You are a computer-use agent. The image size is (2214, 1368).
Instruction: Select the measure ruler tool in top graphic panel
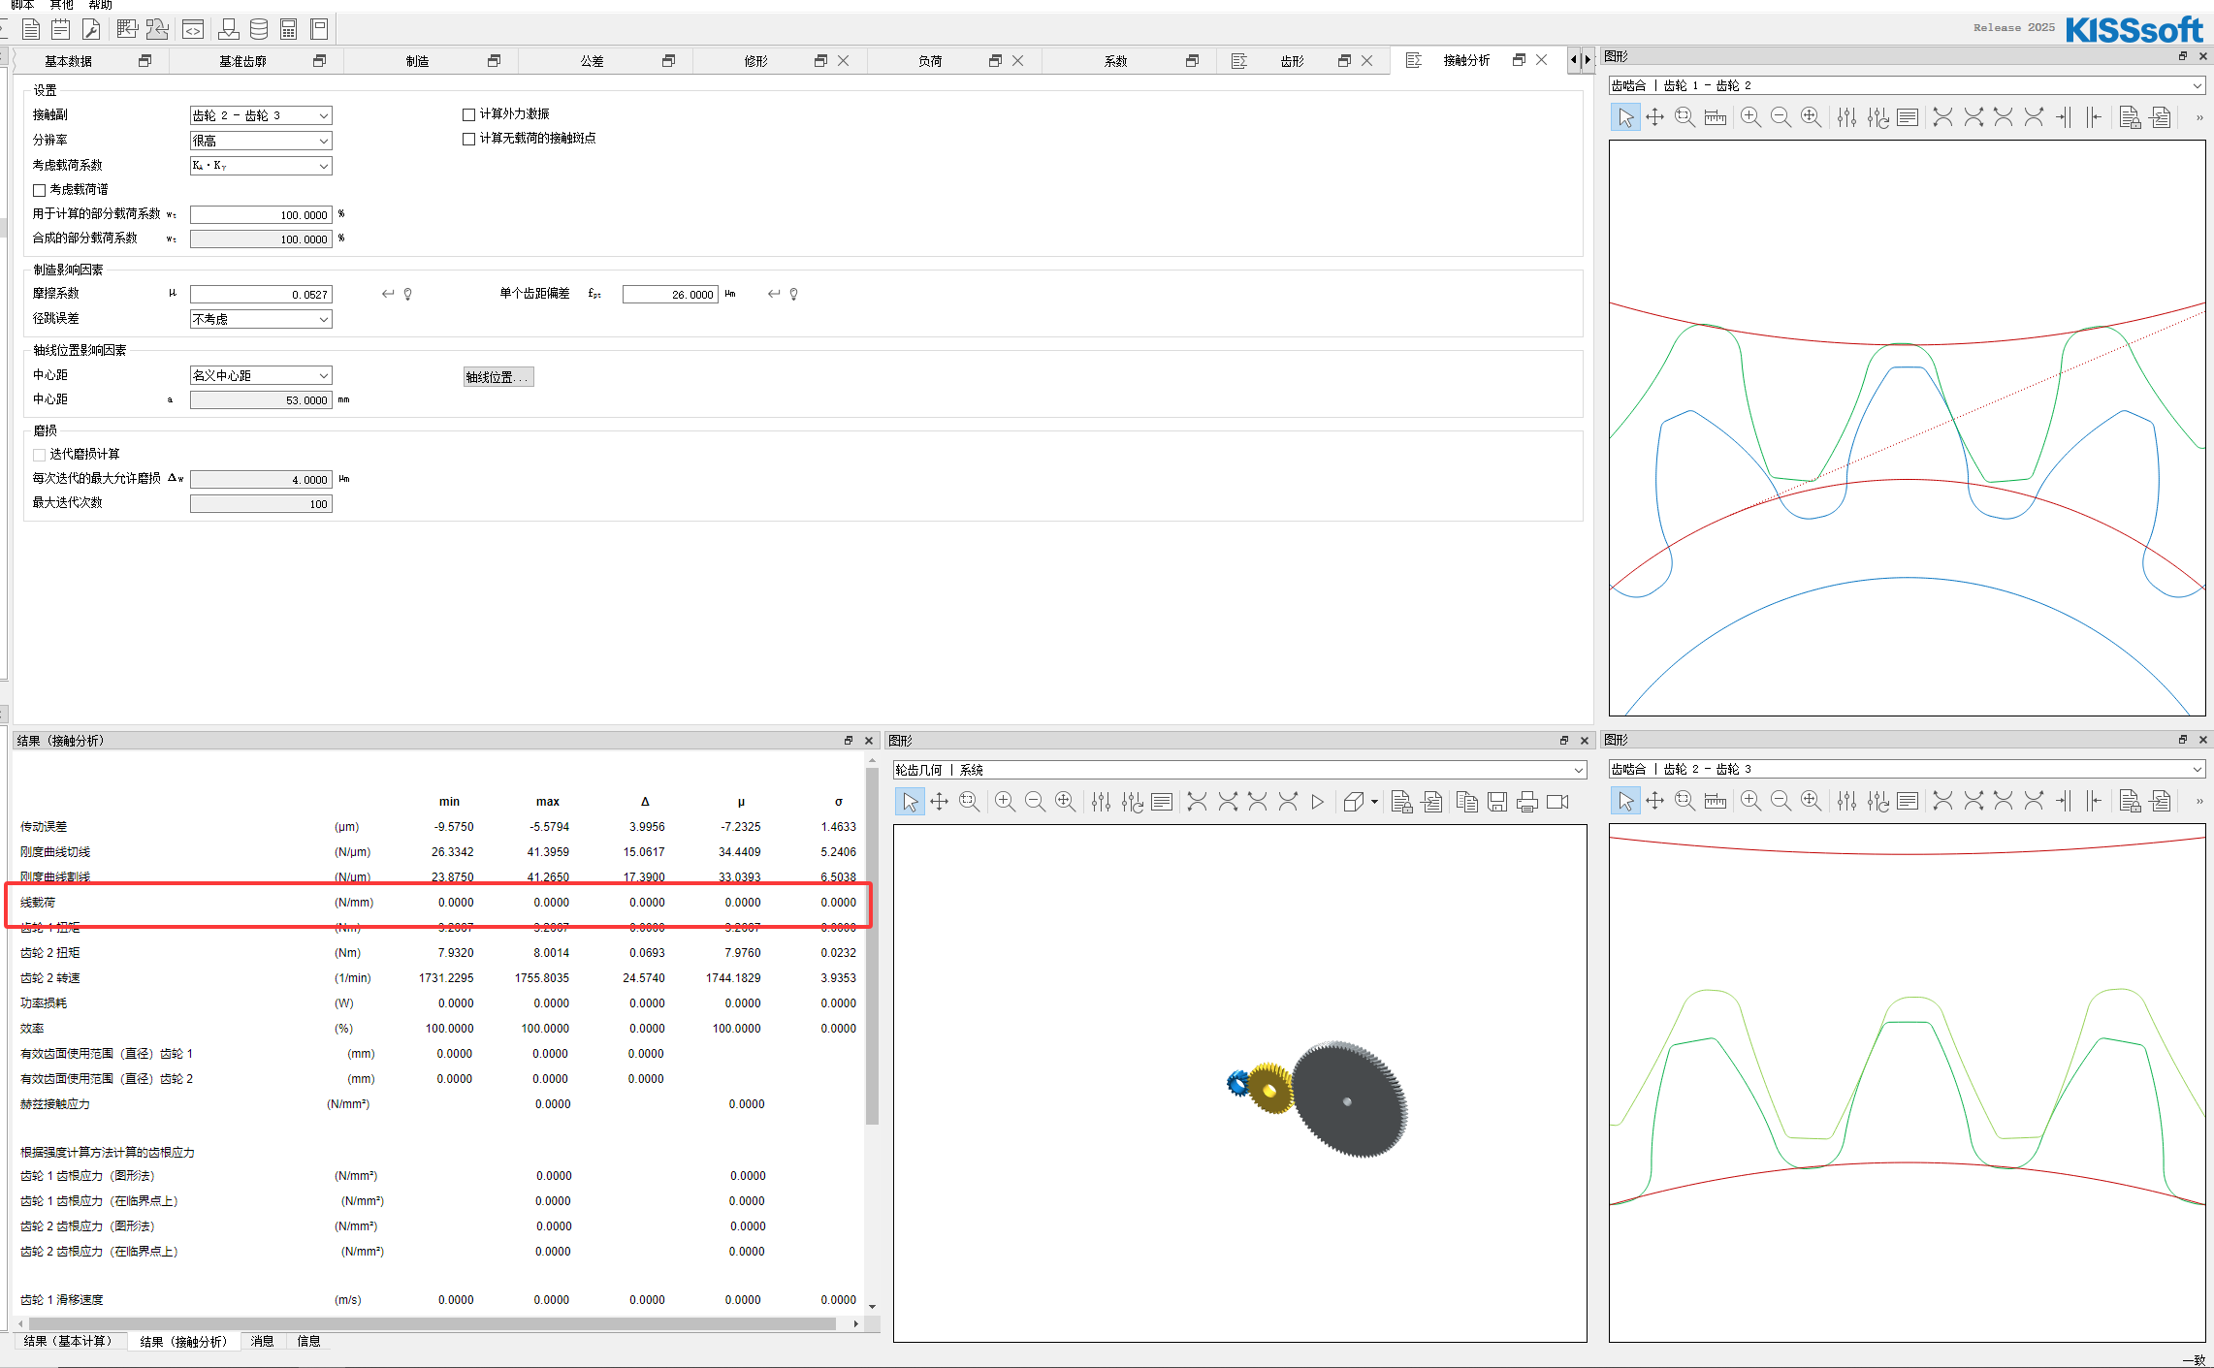click(x=1716, y=117)
